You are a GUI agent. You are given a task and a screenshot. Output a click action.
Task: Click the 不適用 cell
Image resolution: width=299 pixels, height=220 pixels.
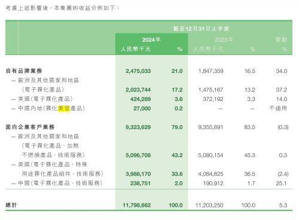point(278,108)
